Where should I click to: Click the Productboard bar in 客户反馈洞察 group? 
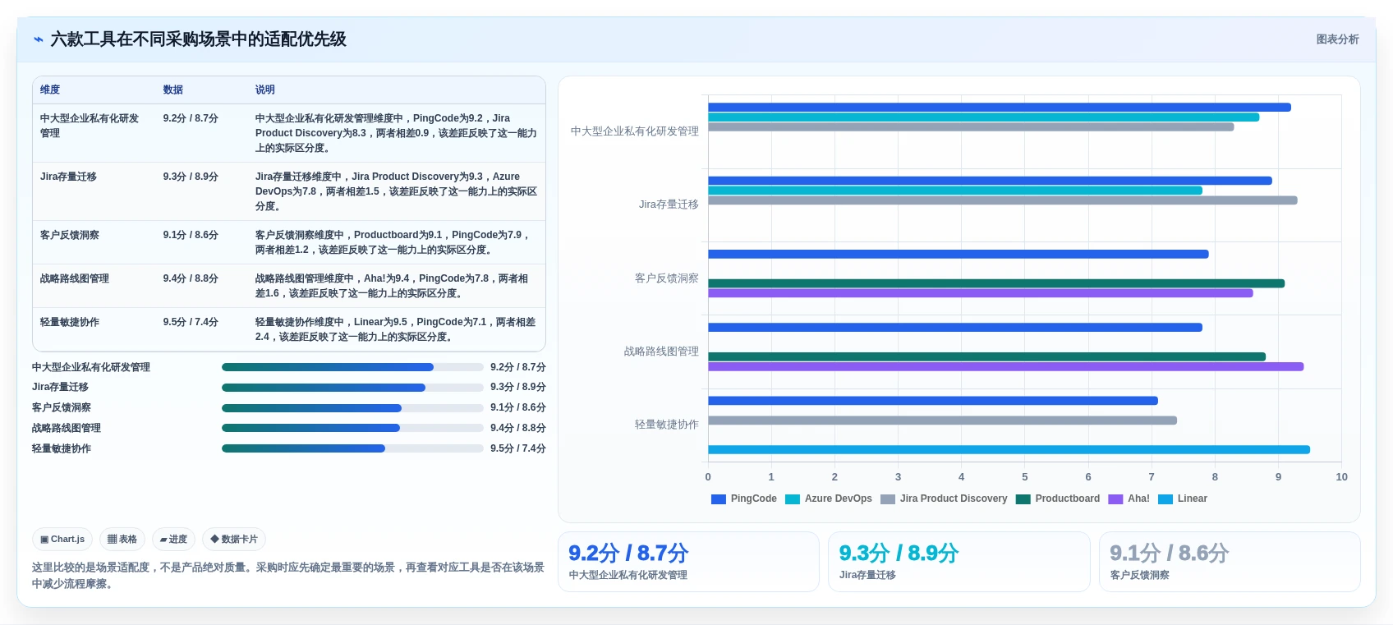(996, 283)
